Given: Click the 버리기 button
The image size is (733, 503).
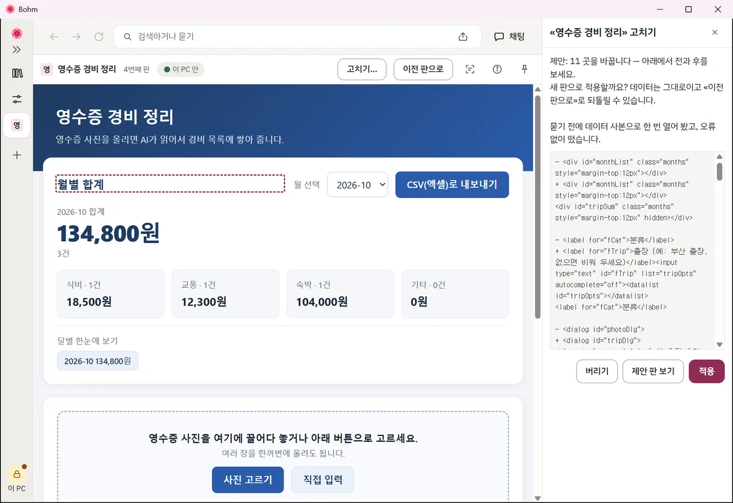Looking at the screenshot, I should point(597,371).
